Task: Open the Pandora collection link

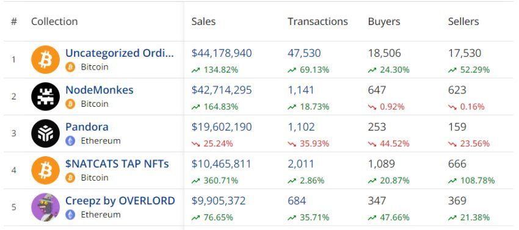Action: 87,127
